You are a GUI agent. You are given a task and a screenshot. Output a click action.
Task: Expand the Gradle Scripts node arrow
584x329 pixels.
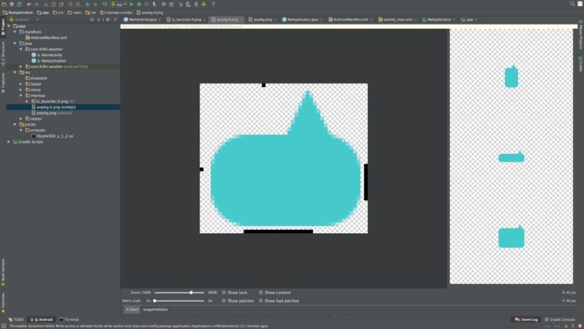click(x=9, y=141)
